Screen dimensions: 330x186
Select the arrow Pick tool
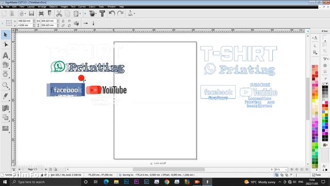tap(6, 35)
